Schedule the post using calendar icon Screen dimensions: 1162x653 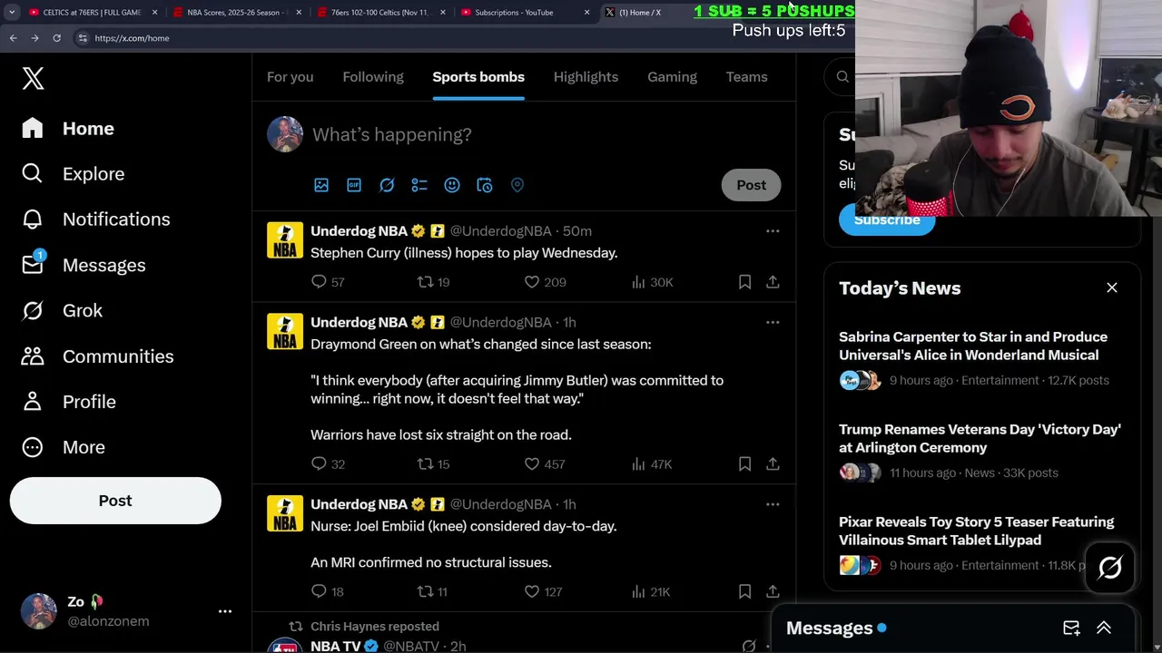pyautogui.click(x=485, y=185)
